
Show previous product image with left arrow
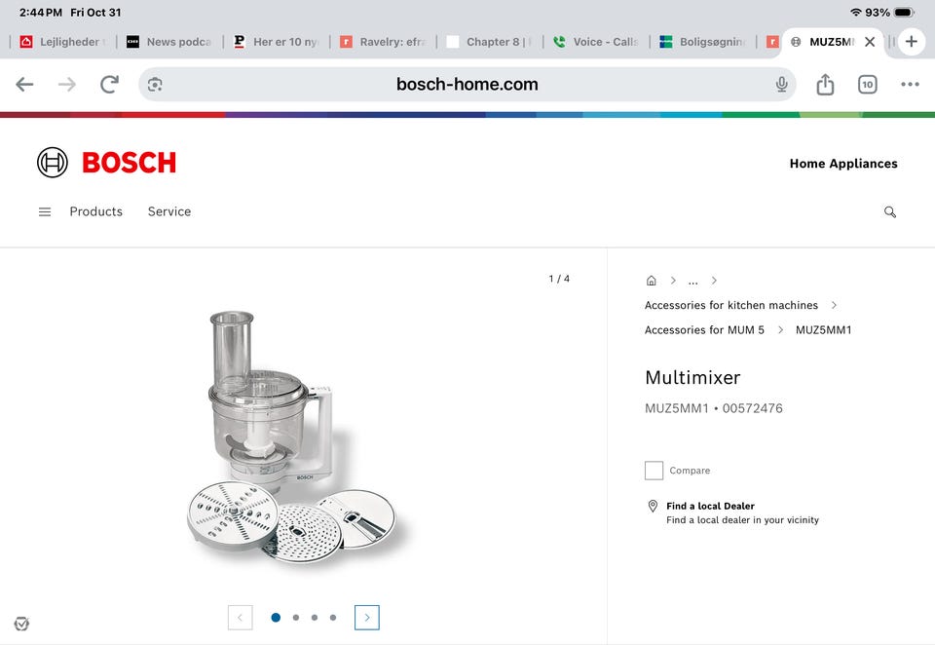click(x=241, y=618)
